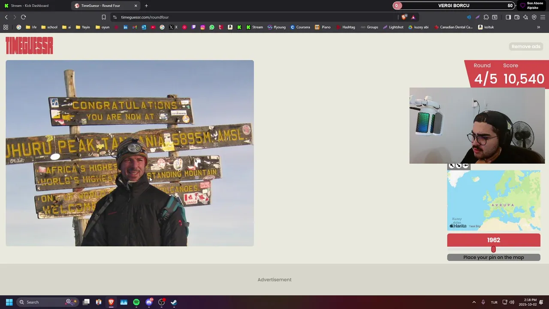The image size is (549, 309).
Task: Click Place your pin on the map button
Action: pos(494,257)
